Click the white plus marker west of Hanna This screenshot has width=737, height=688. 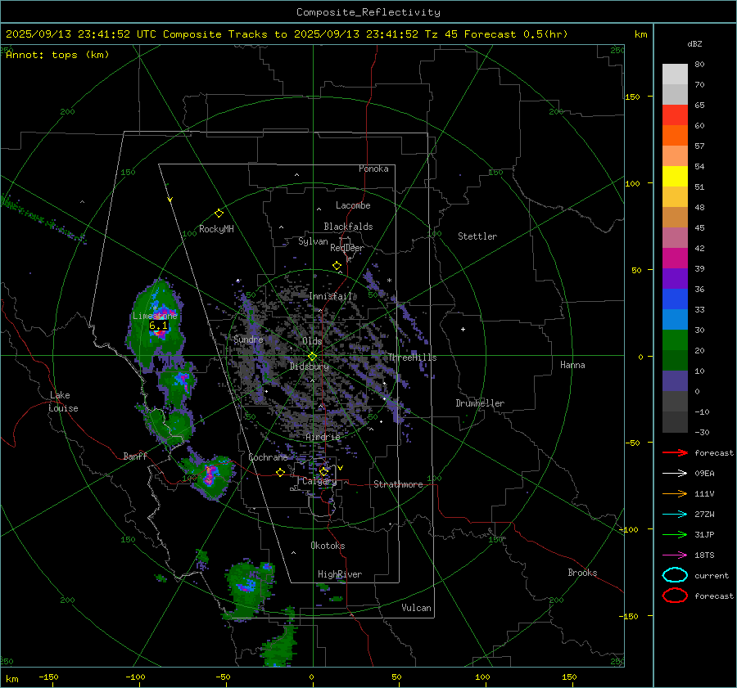(463, 329)
